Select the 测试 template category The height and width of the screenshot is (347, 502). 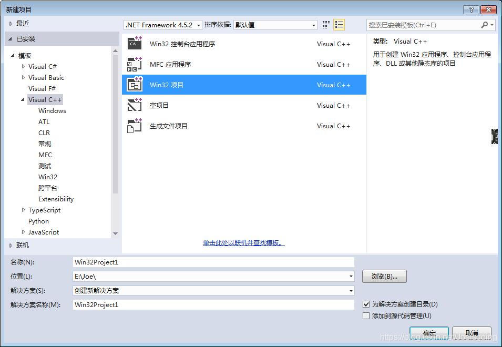coord(45,166)
